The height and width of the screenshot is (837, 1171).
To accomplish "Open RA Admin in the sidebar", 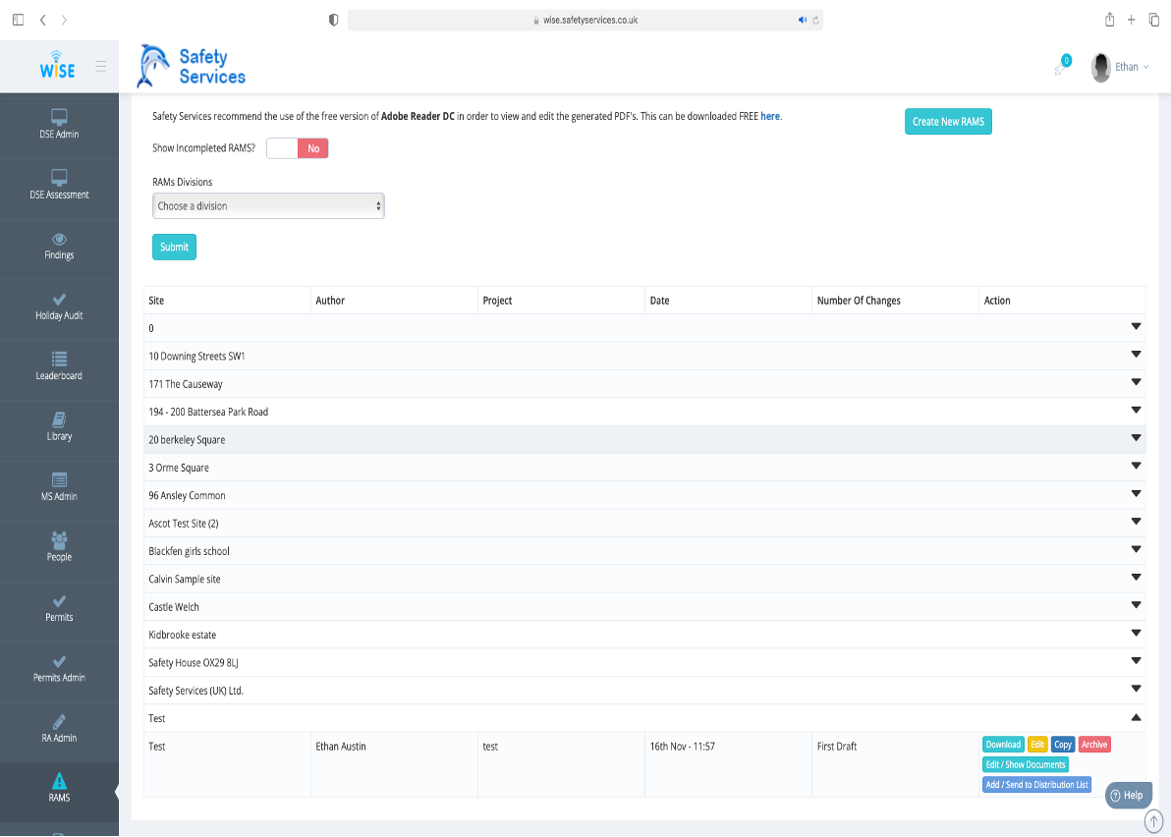I will pyautogui.click(x=59, y=729).
